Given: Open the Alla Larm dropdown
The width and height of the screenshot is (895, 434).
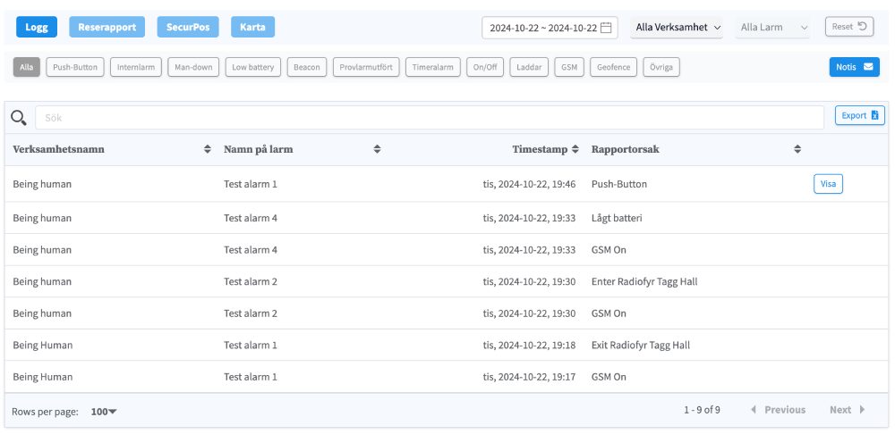Looking at the screenshot, I should tap(773, 28).
